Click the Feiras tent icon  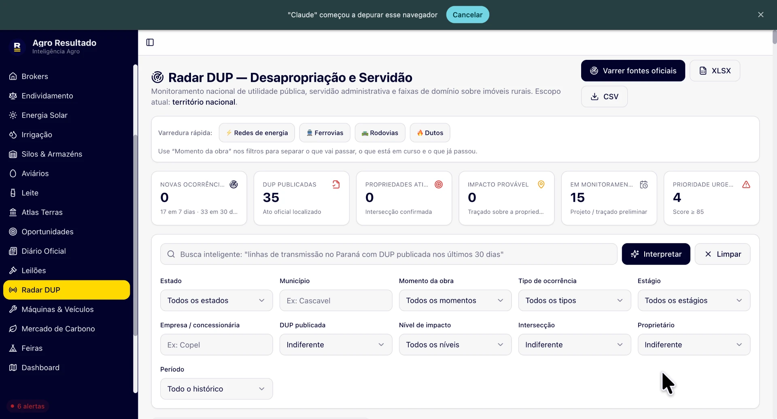pyautogui.click(x=13, y=348)
